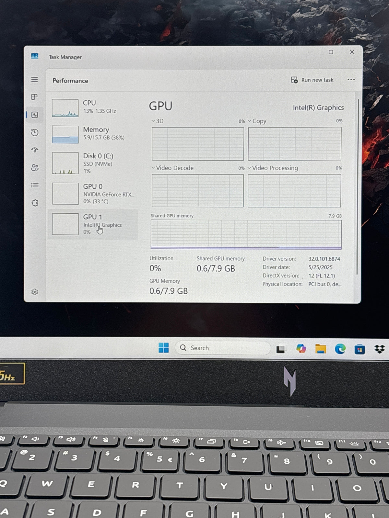The image size is (389, 518).
Task: Select the CPU performance entry
Action: click(93, 107)
